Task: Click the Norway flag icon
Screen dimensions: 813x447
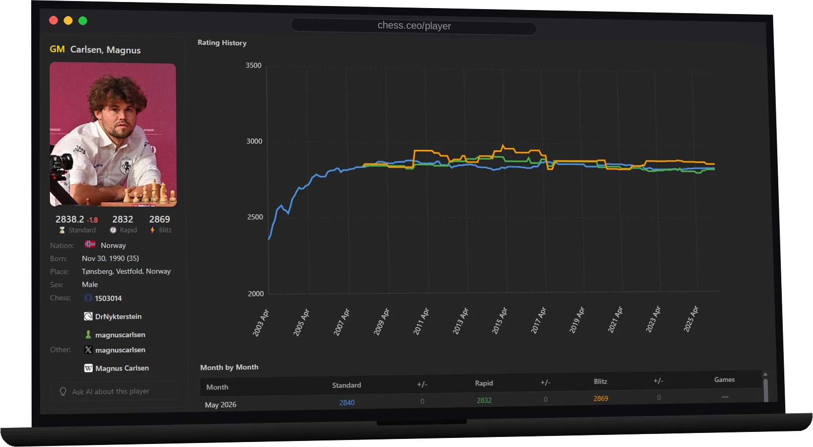Action: coord(90,244)
